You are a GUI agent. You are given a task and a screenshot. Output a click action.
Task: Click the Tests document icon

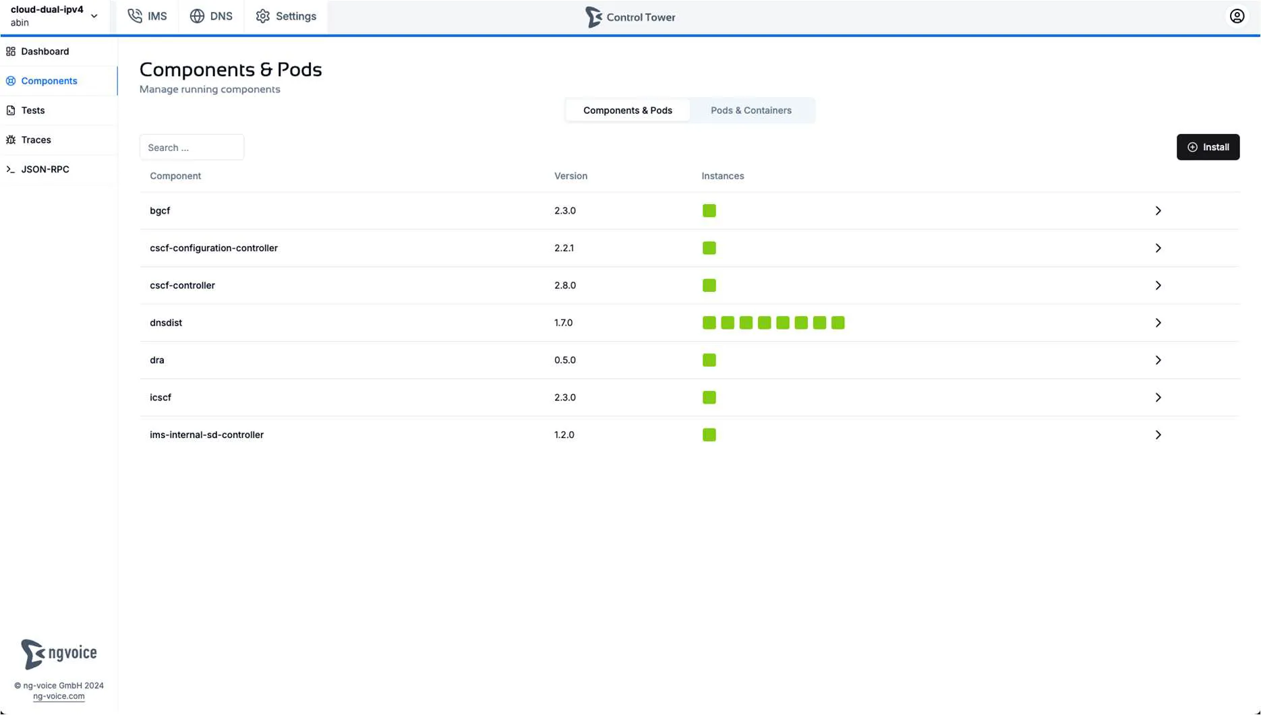pyautogui.click(x=11, y=111)
